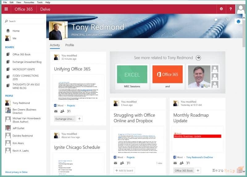Click the Home house icon
Viewport: 247px width, 177px height.
8,31
